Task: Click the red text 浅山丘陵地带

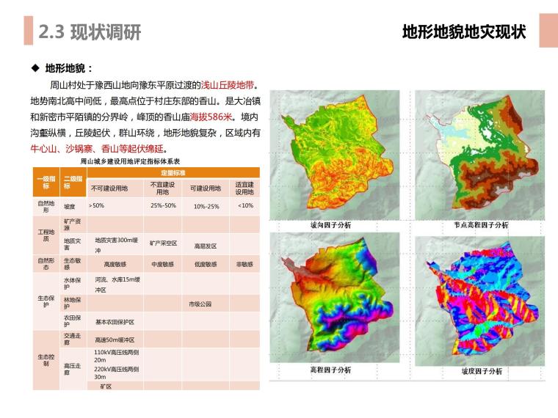Action: (232, 85)
